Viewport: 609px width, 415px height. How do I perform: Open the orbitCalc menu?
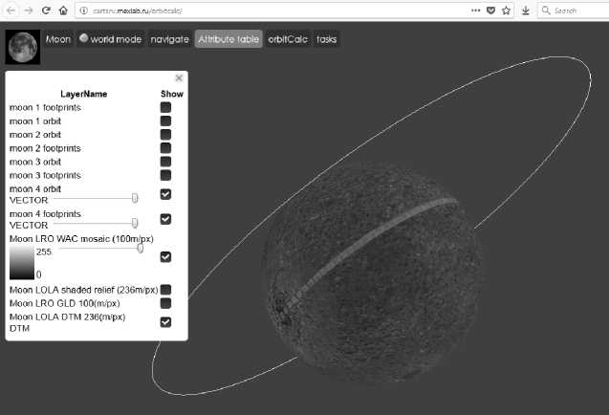tap(288, 39)
